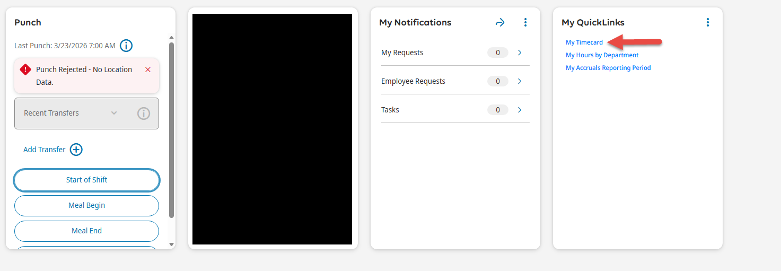
Task: Click the Punch panel scroll down arrow
Action: (171, 244)
